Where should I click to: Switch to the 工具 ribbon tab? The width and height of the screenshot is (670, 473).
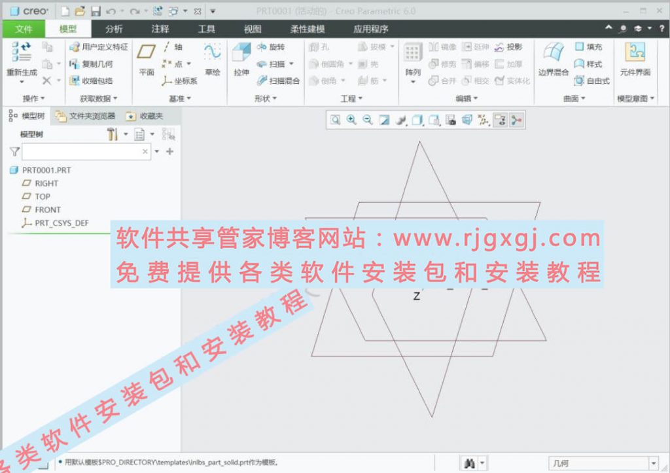206,29
